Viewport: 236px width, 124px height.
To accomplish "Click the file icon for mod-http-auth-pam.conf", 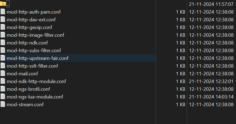I will click(x=3, y=12).
